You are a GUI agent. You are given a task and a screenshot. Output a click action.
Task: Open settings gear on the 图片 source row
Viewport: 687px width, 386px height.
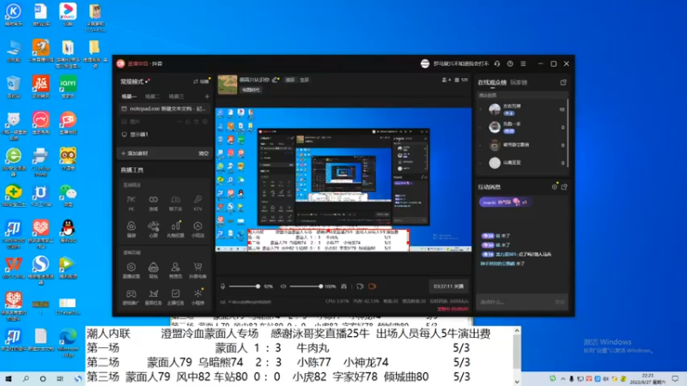pos(204,122)
